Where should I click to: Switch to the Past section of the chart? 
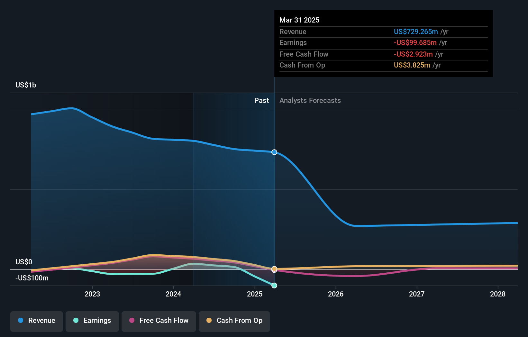click(x=261, y=100)
